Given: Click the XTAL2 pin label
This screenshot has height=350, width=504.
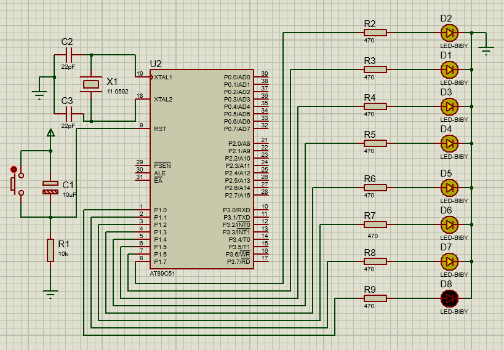Looking at the screenshot, I should click(x=163, y=99).
